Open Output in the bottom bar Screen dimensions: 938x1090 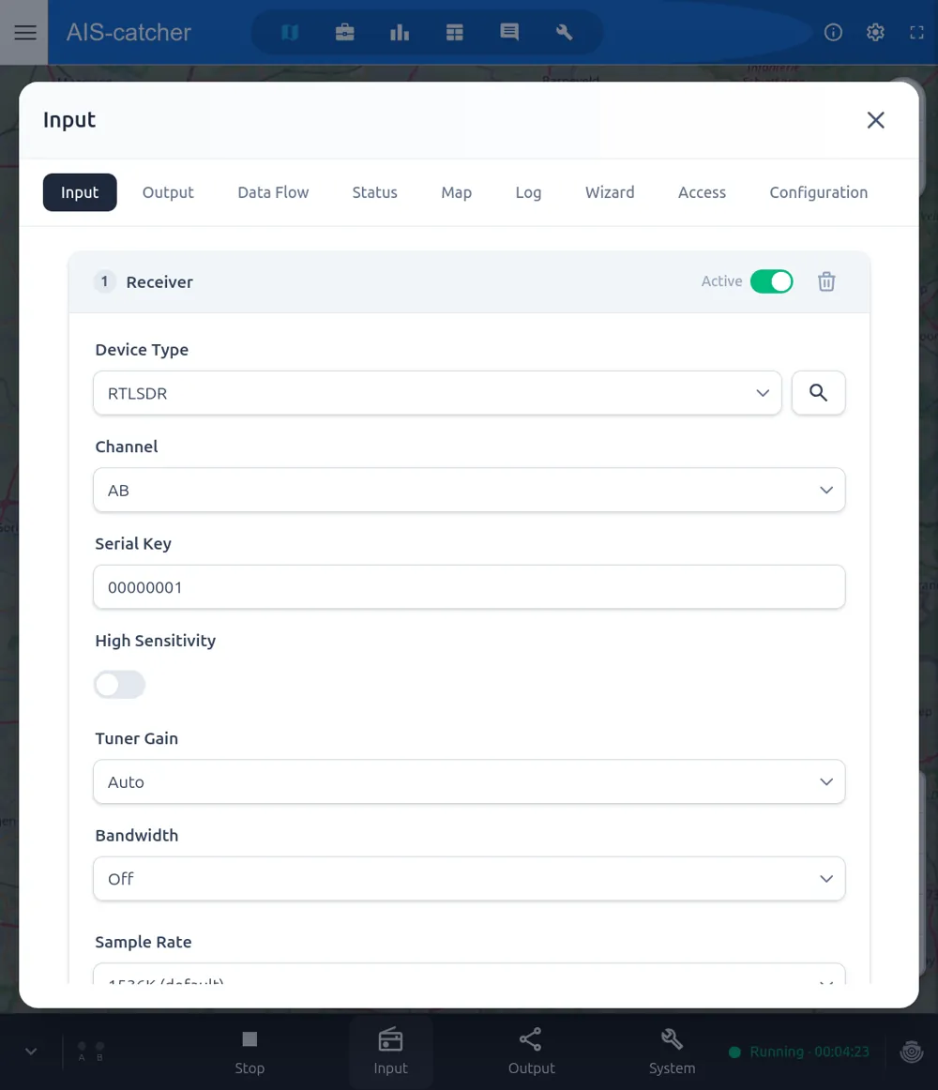[x=531, y=1052]
